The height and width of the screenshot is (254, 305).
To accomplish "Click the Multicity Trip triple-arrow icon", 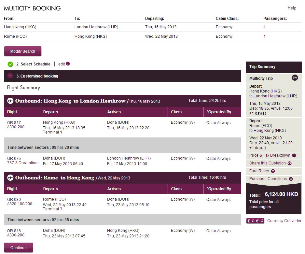I will click(295, 78).
